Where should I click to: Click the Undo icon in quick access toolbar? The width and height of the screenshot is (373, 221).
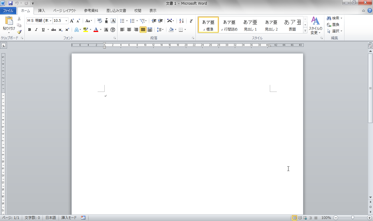(x=17, y=3)
